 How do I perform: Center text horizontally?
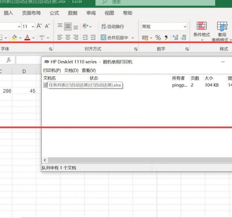click(x=68, y=37)
